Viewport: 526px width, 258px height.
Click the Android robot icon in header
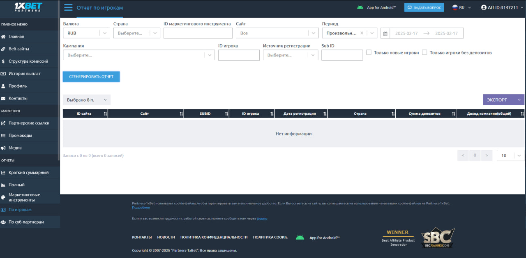(360, 7)
